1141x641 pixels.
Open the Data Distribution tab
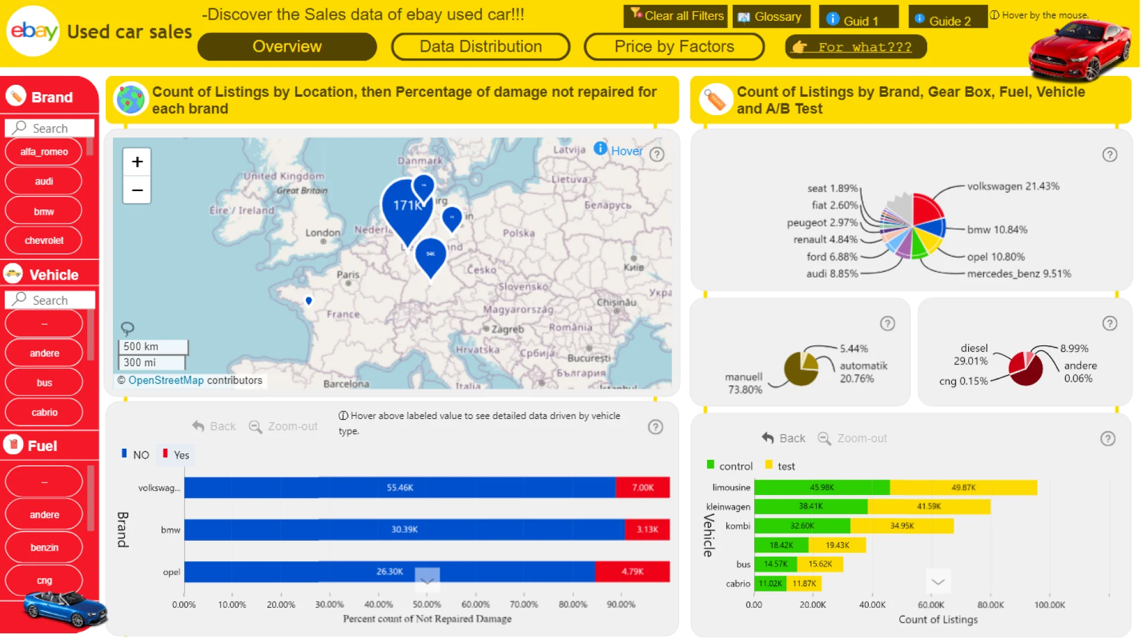click(x=481, y=46)
